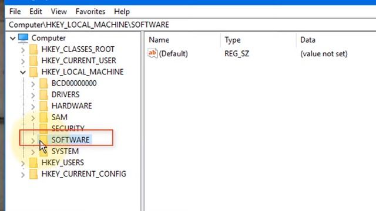
Task: Open the File menu
Action: point(15,12)
